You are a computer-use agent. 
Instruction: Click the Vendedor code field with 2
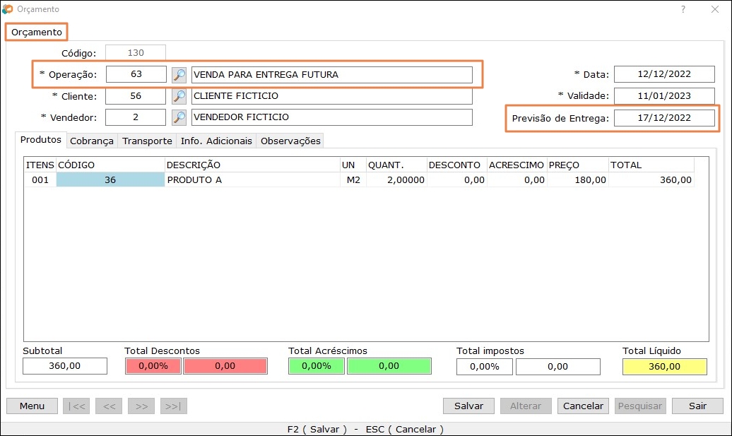[x=136, y=117]
